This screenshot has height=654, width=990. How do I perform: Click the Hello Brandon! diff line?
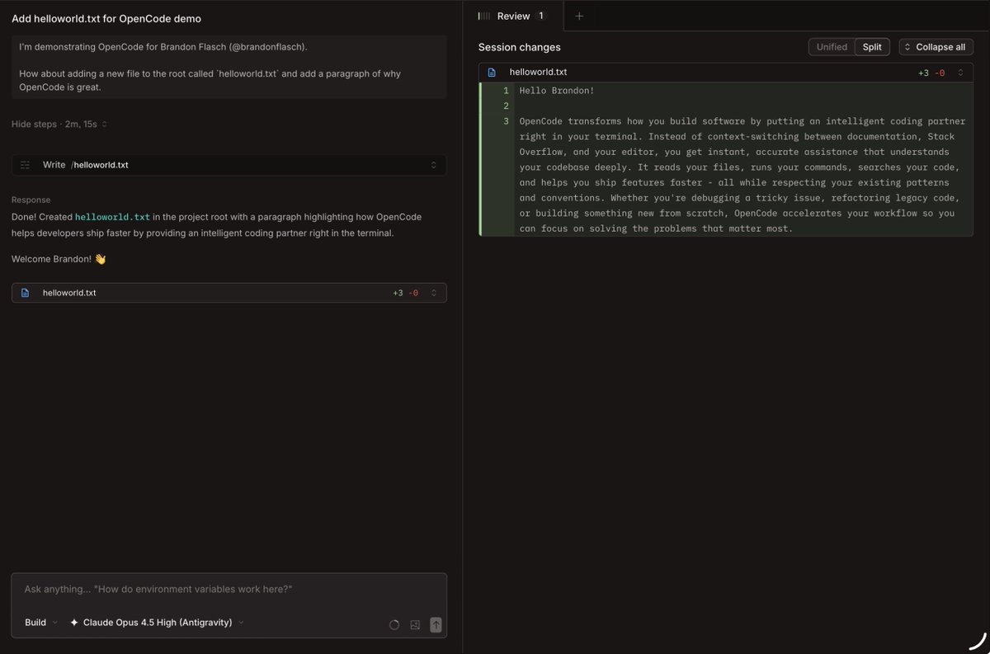click(557, 90)
